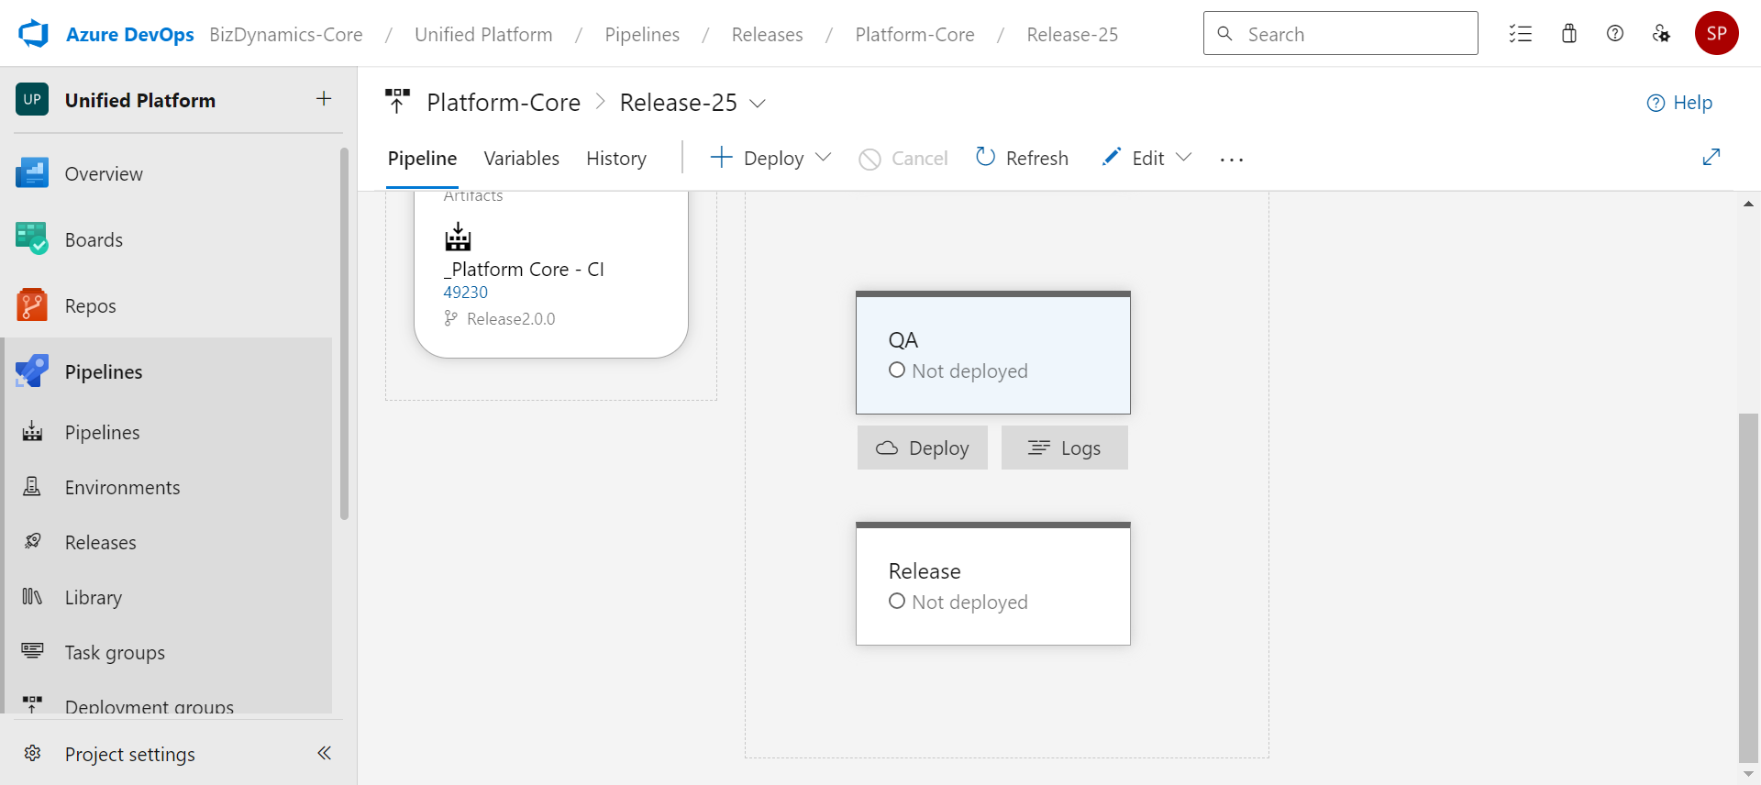This screenshot has height=785, width=1761.
Task: Open the user settings icon in header
Action: [1661, 34]
